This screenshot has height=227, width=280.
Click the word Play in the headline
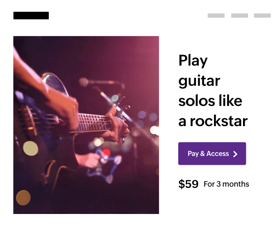[x=193, y=61]
